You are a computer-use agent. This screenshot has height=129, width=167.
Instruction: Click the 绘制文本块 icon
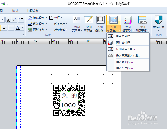click(77, 20)
